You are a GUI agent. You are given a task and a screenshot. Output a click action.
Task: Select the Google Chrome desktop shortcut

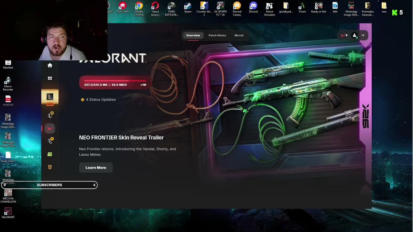click(x=139, y=9)
